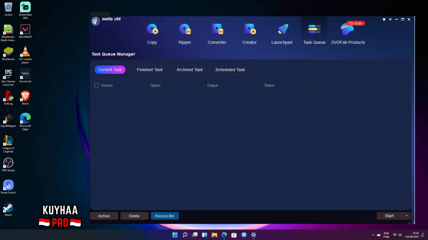
Task: Open Settings gear on taskbar
Action: 254,235
